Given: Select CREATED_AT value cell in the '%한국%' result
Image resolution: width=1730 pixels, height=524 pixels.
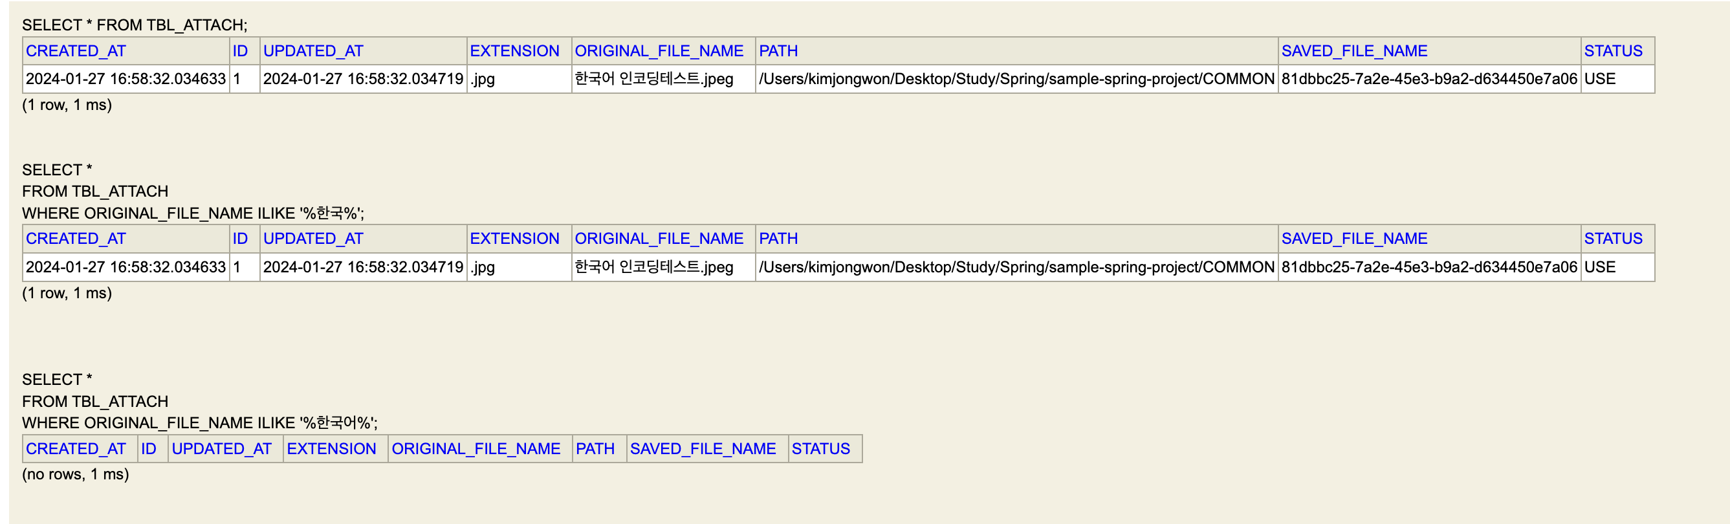Looking at the screenshot, I should pos(126,267).
